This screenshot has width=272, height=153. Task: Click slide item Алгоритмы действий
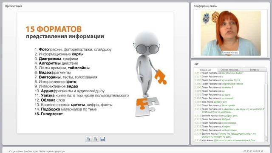tap(56, 63)
